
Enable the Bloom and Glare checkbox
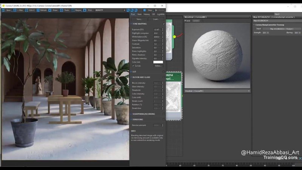(x=164, y=77)
